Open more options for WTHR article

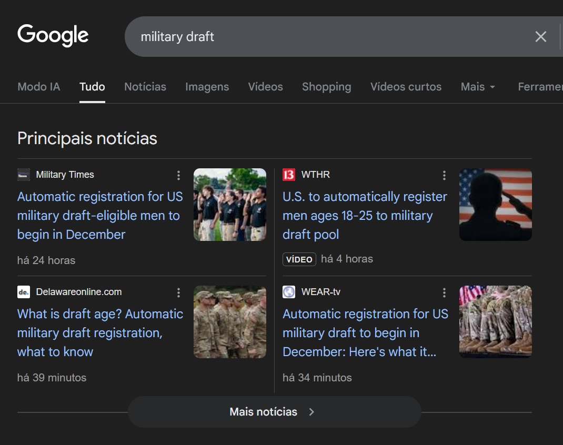point(444,175)
